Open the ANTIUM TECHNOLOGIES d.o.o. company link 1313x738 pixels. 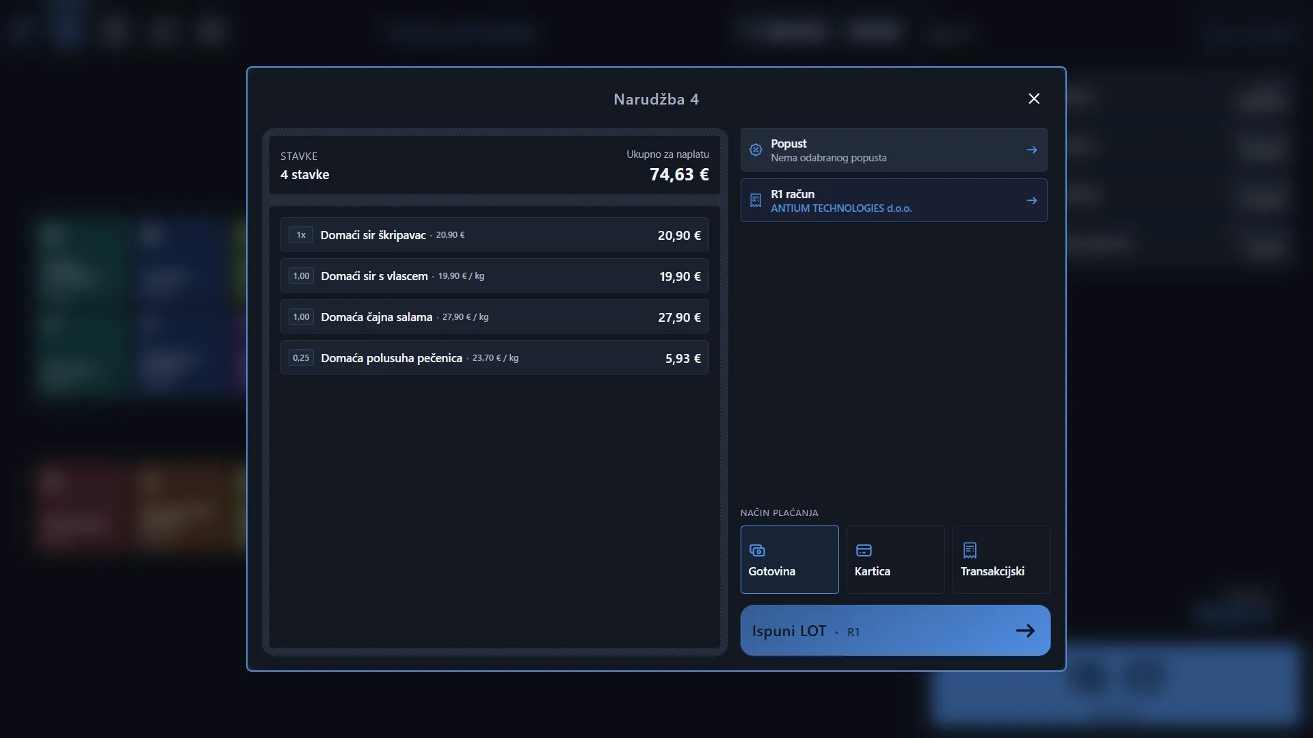coord(841,208)
